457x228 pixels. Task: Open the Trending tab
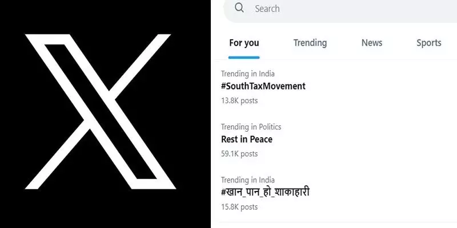310,43
